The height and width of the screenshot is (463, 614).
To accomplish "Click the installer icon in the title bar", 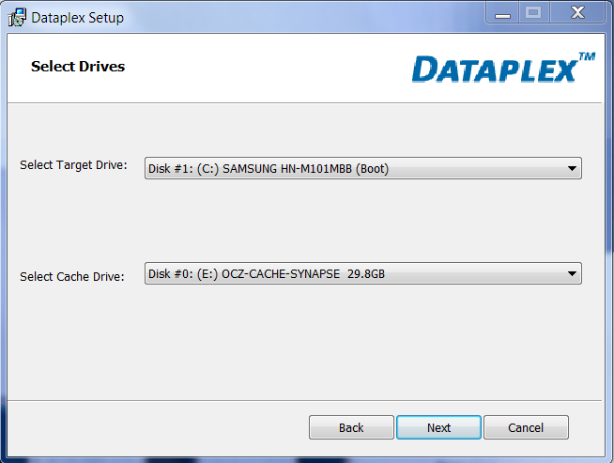I will pos(17,17).
